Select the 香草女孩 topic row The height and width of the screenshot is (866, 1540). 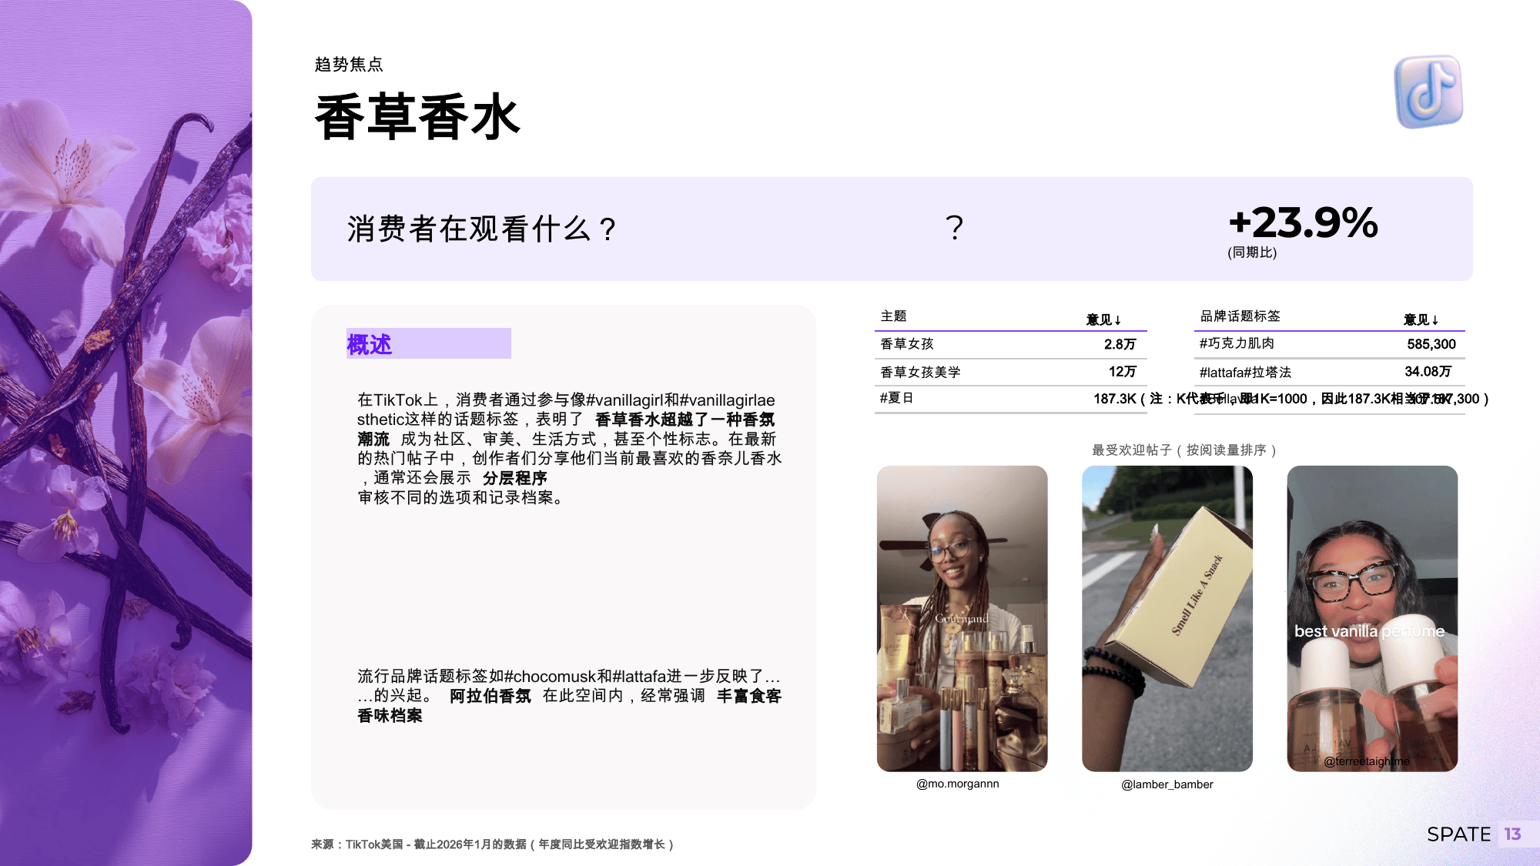[x=906, y=344]
